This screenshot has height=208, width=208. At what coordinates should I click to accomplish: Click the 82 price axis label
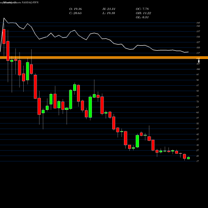pos(198,91)
